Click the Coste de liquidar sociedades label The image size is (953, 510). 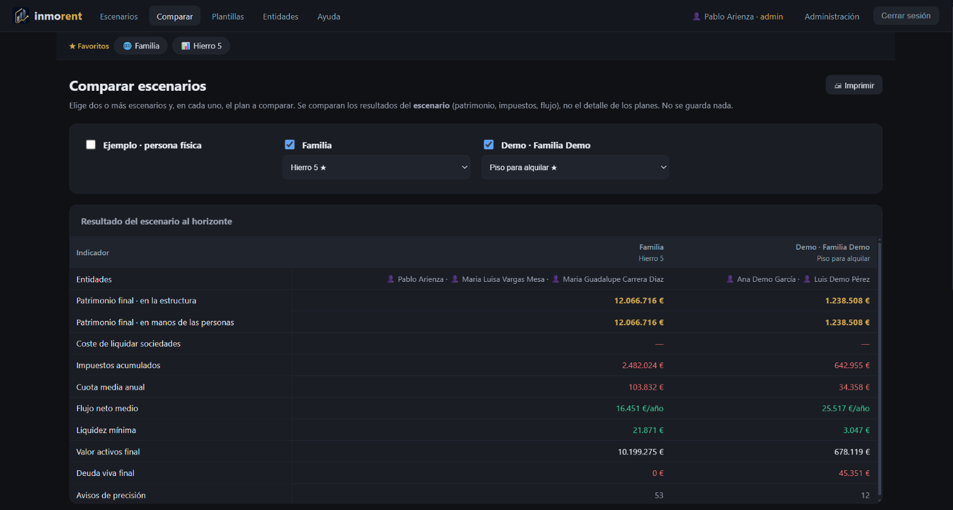[129, 344]
